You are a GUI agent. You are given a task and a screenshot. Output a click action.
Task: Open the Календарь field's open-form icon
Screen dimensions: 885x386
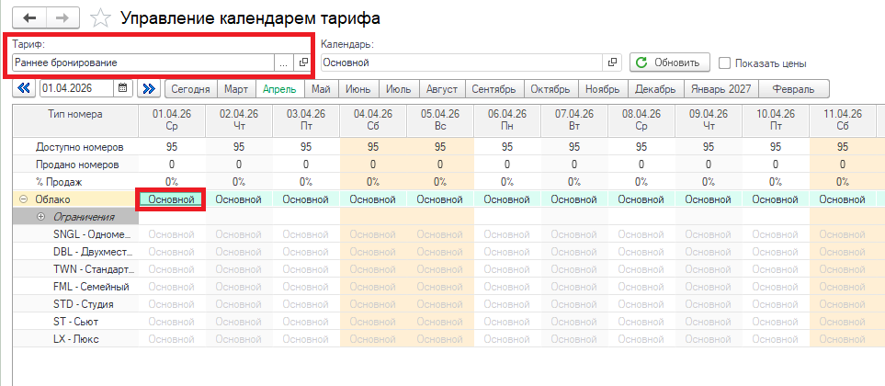613,62
